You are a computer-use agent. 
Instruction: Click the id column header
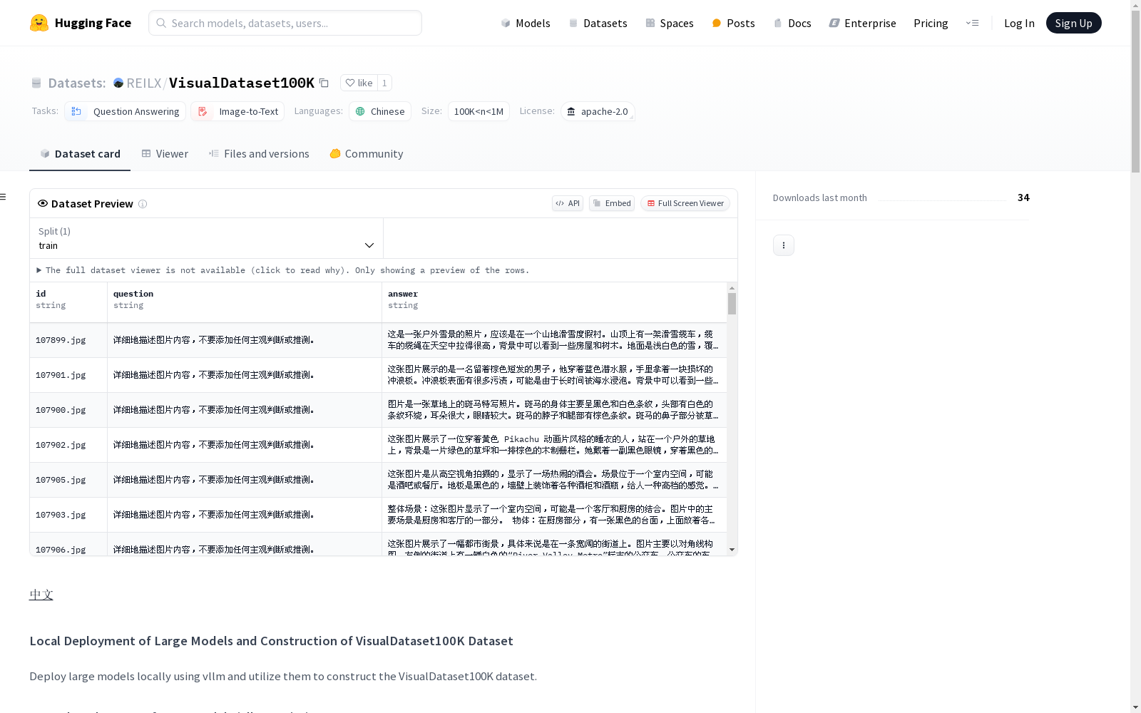tap(68, 302)
